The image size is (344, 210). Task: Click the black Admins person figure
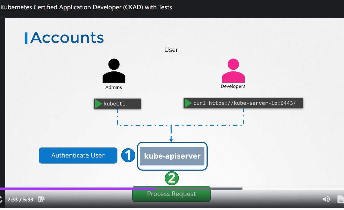[x=114, y=70]
